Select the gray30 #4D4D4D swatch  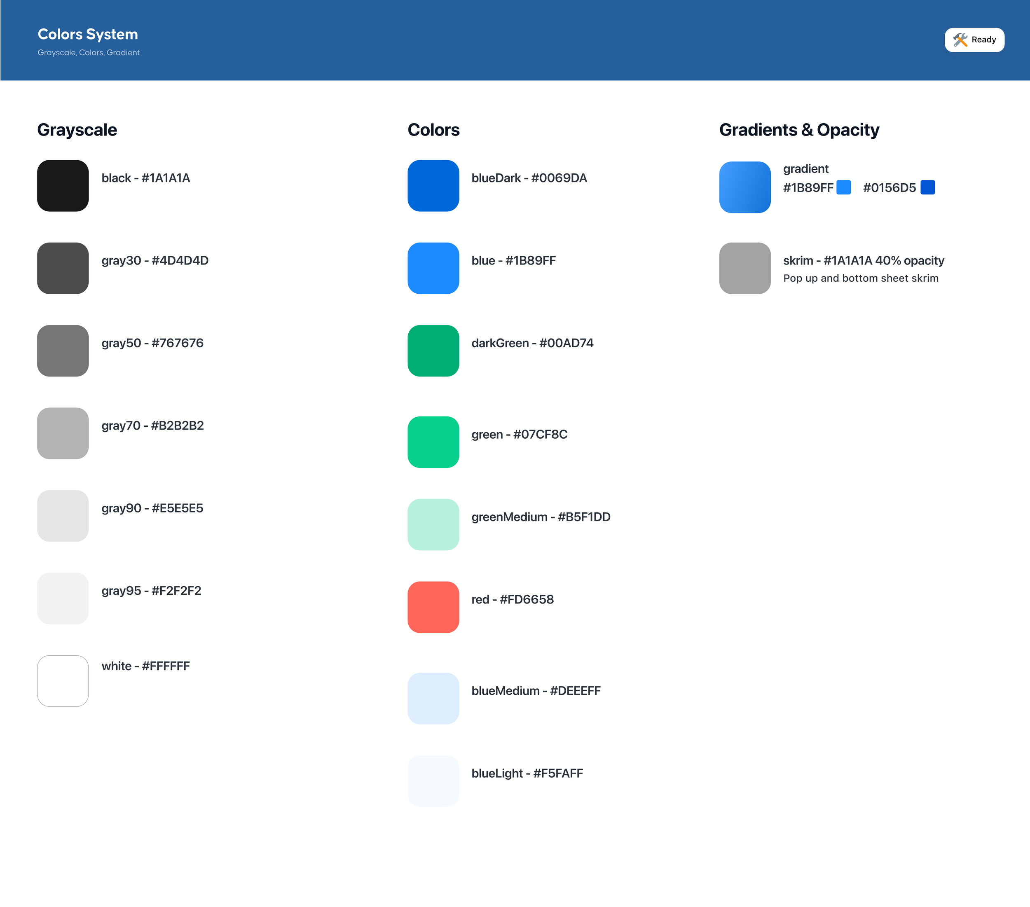click(x=63, y=268)
